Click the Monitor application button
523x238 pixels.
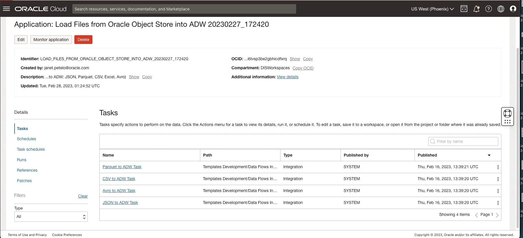coord(51,40)
